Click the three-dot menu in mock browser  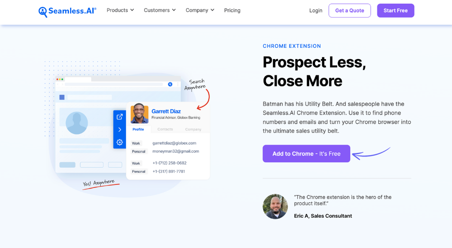coord(178,84)
